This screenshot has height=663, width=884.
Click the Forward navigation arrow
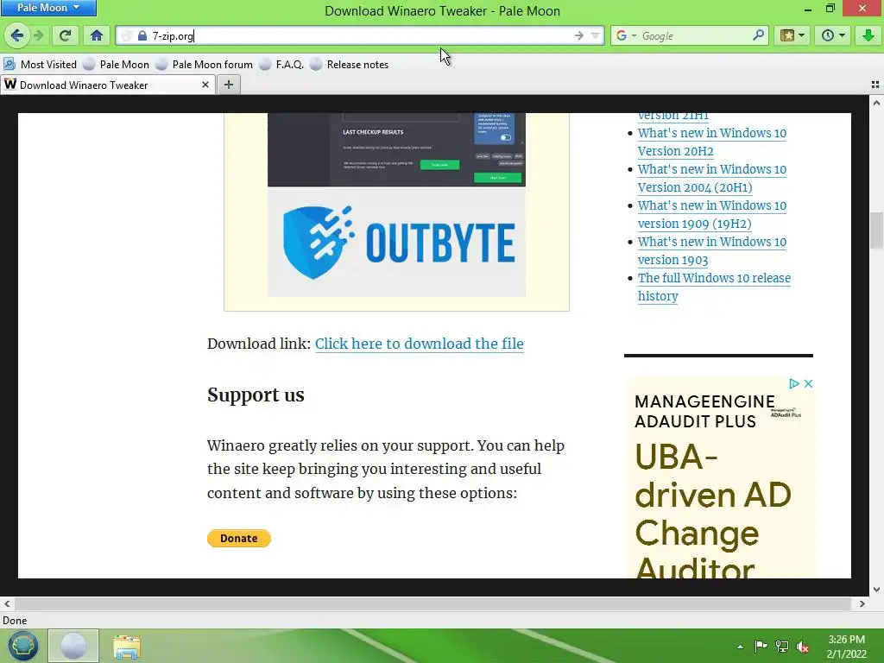38,36
